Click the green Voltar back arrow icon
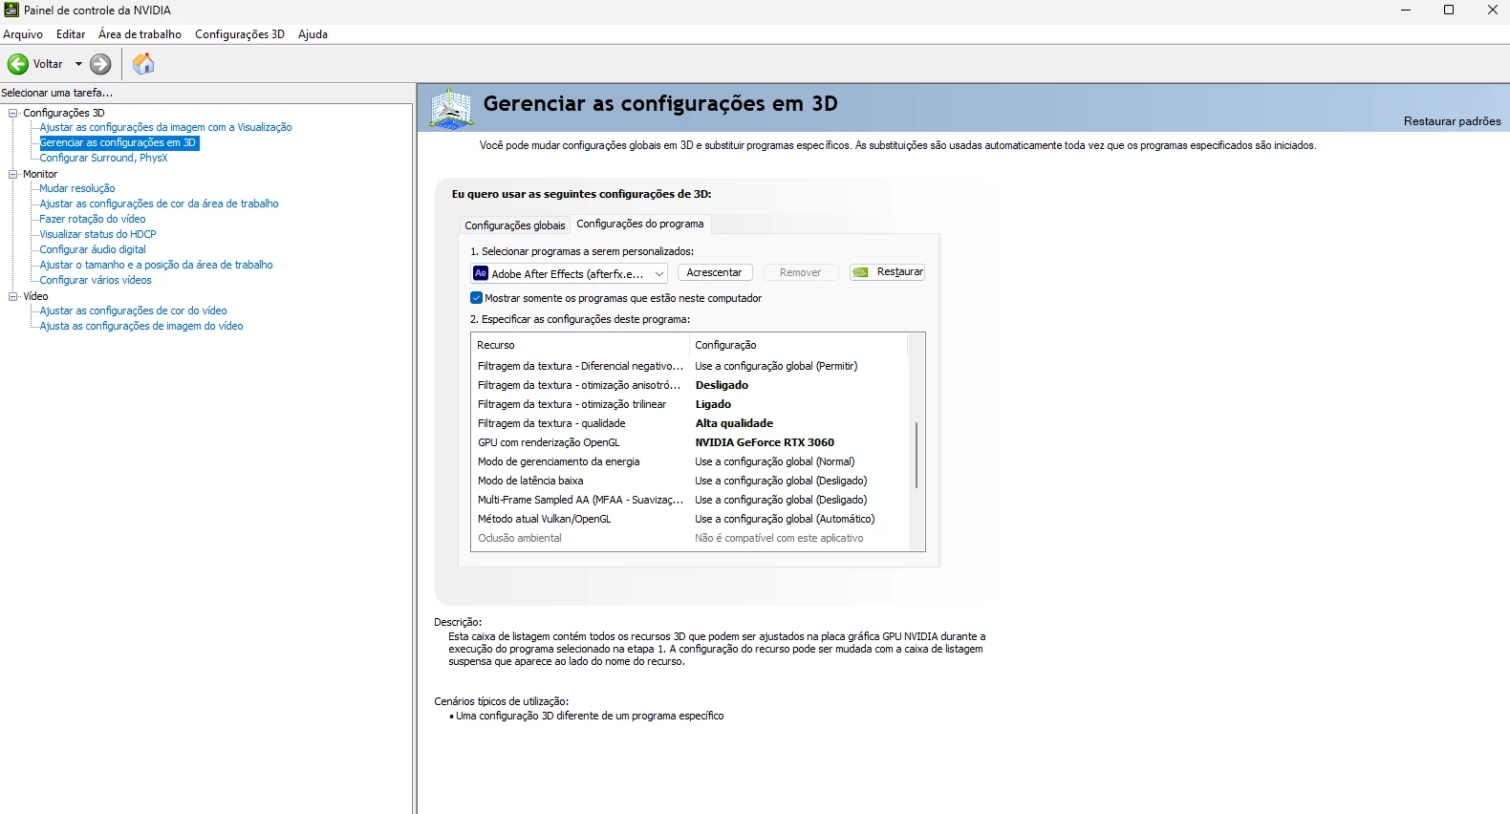 [18, 64]
